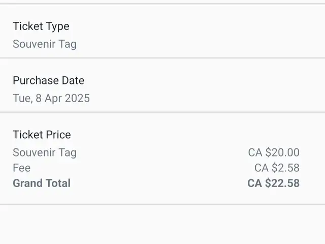Click the word Type in Ticket Type

pos(57,27)
